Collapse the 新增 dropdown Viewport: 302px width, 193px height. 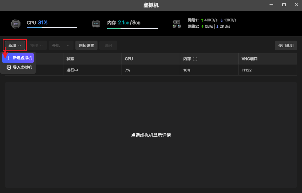point(15,45)
